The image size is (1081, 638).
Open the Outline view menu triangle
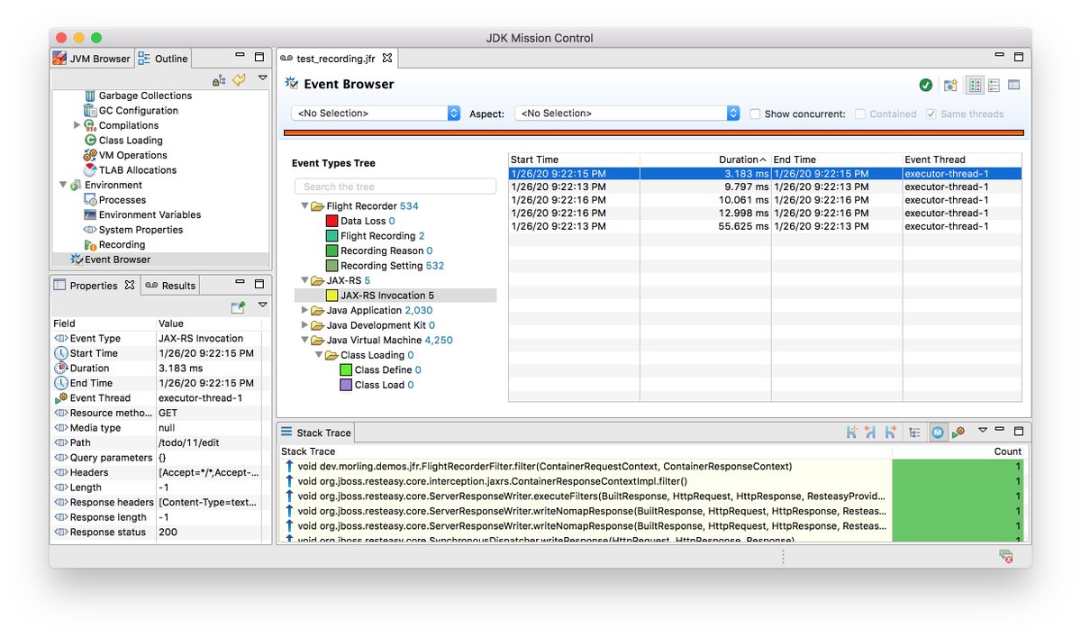pyautogui.click(x=262, y=78)
